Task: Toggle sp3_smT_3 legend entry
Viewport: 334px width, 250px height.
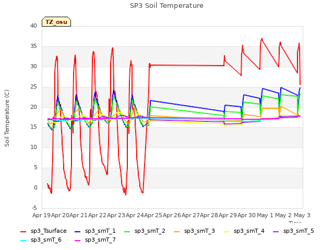Action: tap(194, 231)
